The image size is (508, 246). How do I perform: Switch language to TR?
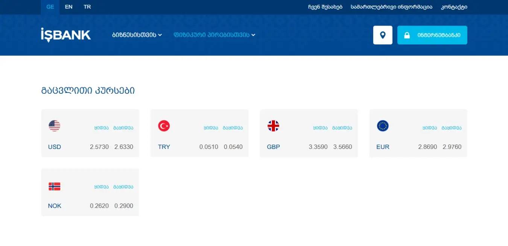coord(87,7)
